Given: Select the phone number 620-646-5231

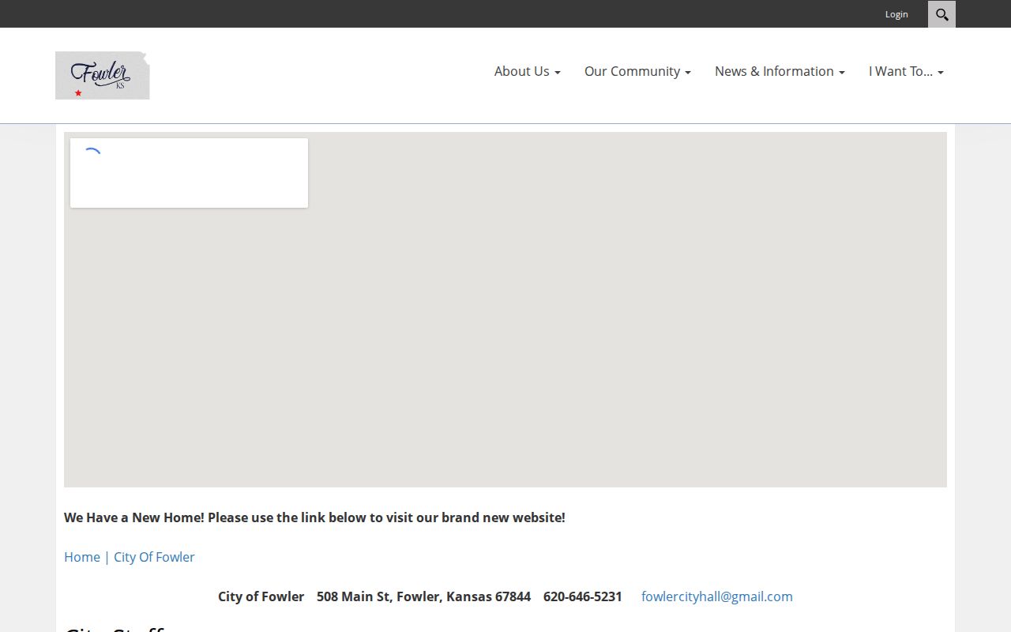Looking at the screenshot, I should click(583, 596).
